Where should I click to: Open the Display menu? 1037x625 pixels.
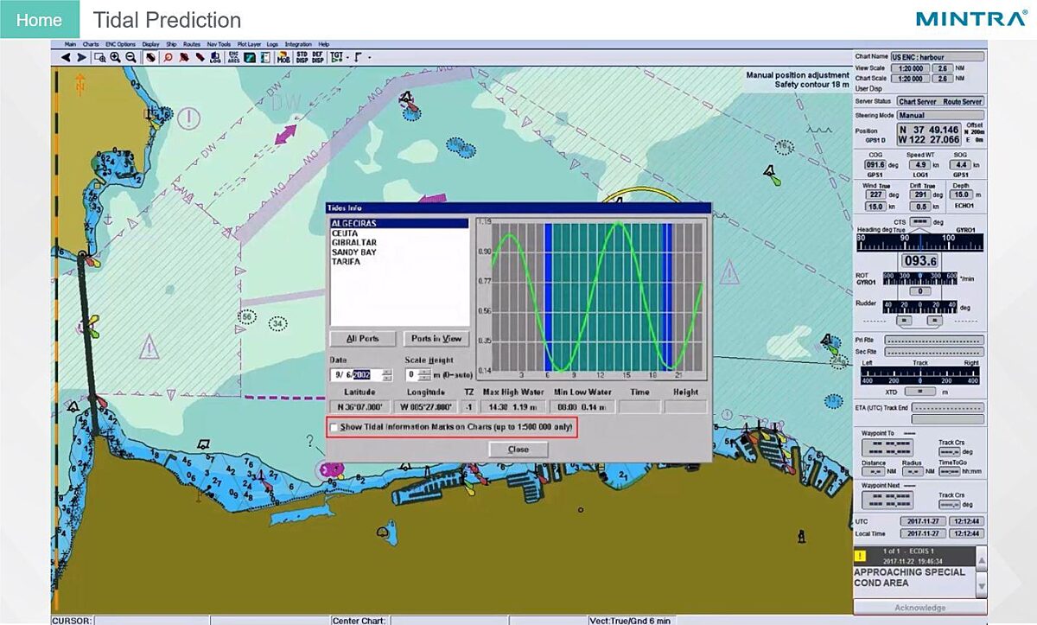pyautogui.click(x=150, y=44)
